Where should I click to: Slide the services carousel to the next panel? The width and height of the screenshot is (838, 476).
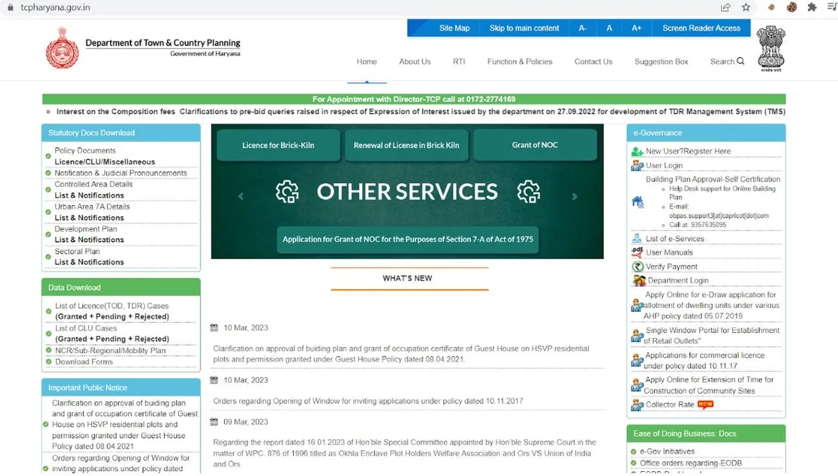pyautogui.click(x=575, y=197)
